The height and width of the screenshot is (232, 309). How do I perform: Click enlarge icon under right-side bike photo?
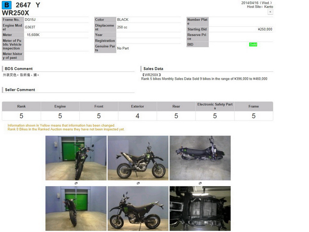tap(138, 183)
